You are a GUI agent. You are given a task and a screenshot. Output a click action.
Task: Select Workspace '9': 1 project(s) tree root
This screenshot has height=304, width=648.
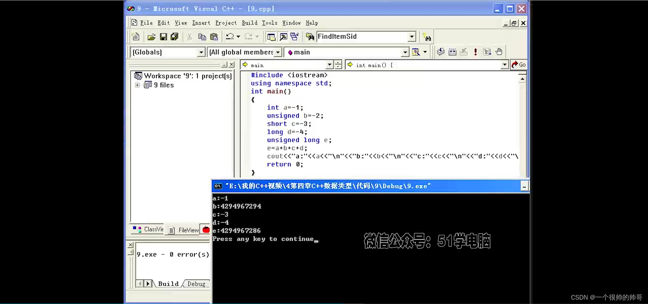click(188, 76)
